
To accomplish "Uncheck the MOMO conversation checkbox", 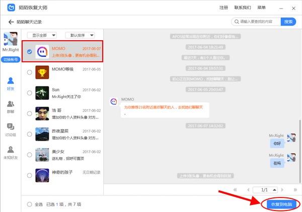I will pos(30,52).
